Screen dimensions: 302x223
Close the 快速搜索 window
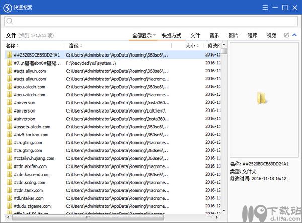pos(295,8)
